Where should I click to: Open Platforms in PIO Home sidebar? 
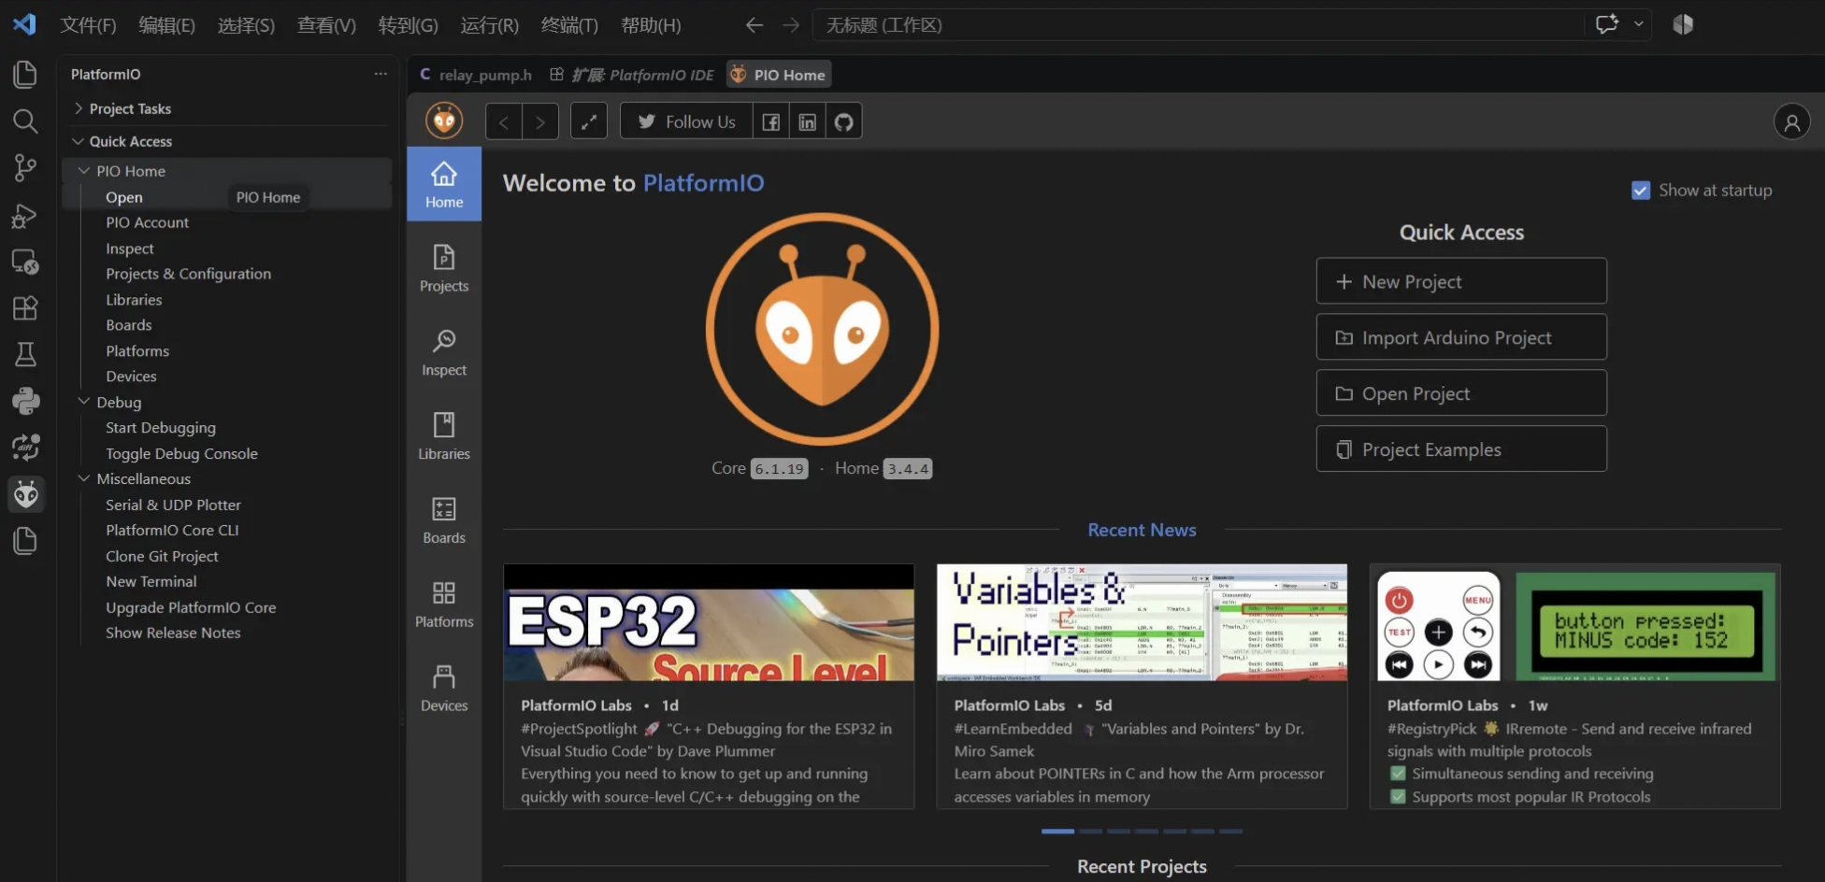coord(444,605)
